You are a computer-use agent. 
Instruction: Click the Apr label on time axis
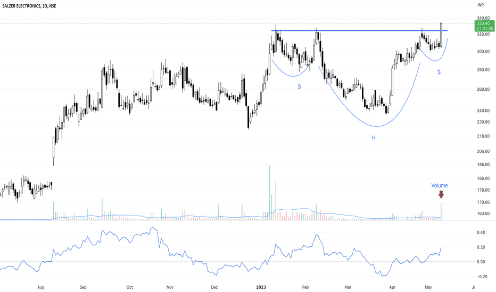(392, 287)
